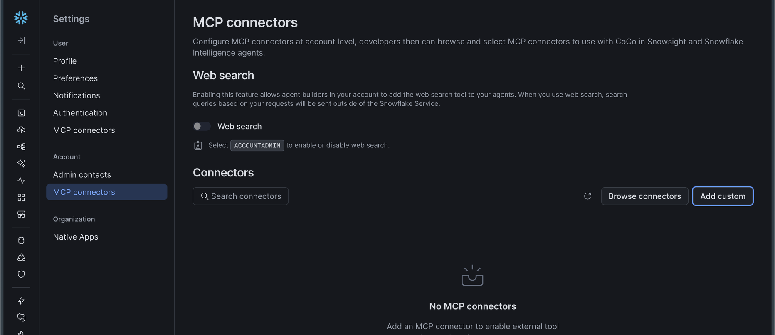Viewport: 775px width, 335px height.
Task: Open the AI sparkle icon in sidebar
Action: tap(21, 163)
